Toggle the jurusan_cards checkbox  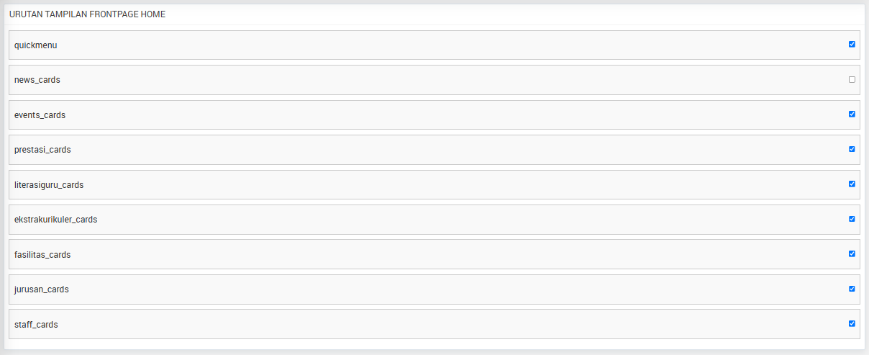coord(852,289)
